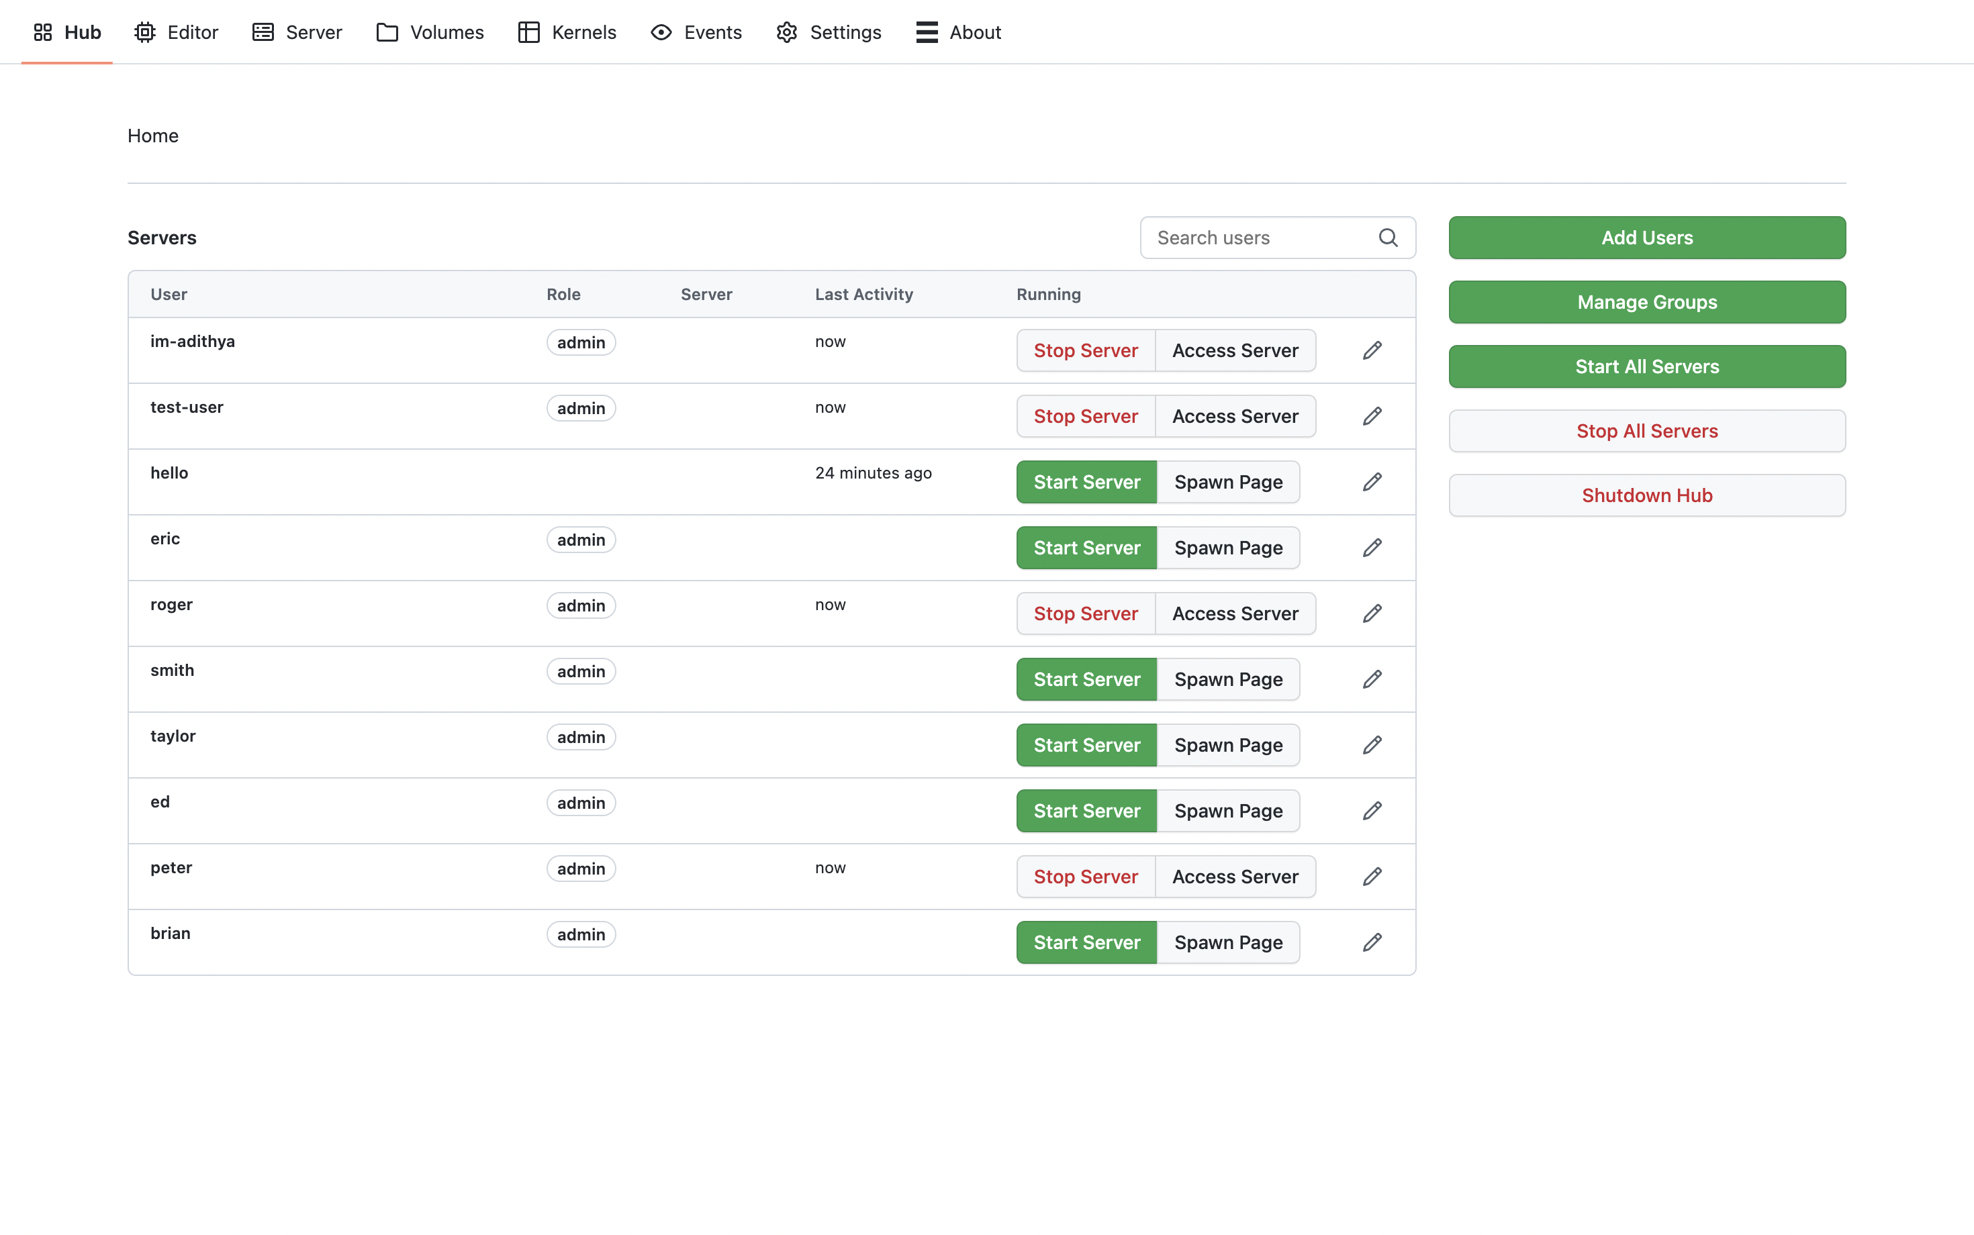This screenshot has width=1974, height=1235.
Task: Edit user im-adithya with the pencil icon
Action: pos(1372,350)
